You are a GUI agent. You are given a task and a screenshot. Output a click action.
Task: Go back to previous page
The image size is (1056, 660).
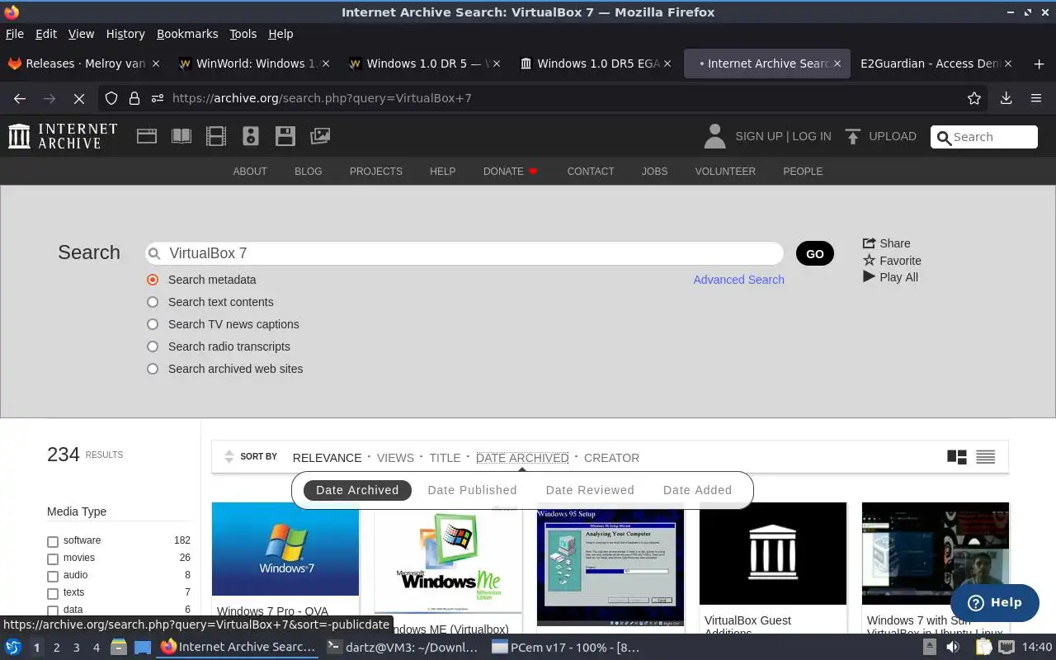coord(20,98)
